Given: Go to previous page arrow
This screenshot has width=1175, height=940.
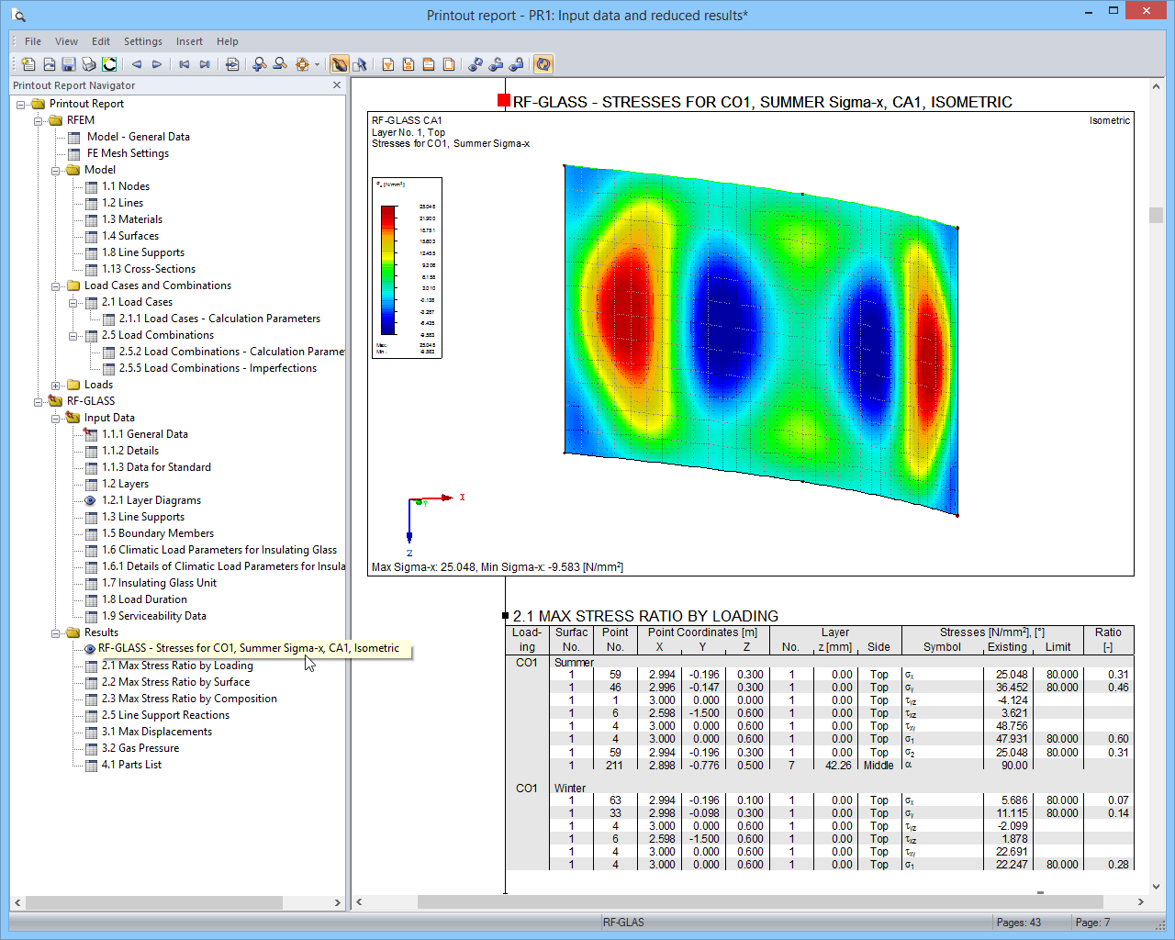Looking at the screenshot, I should (137, 64).
